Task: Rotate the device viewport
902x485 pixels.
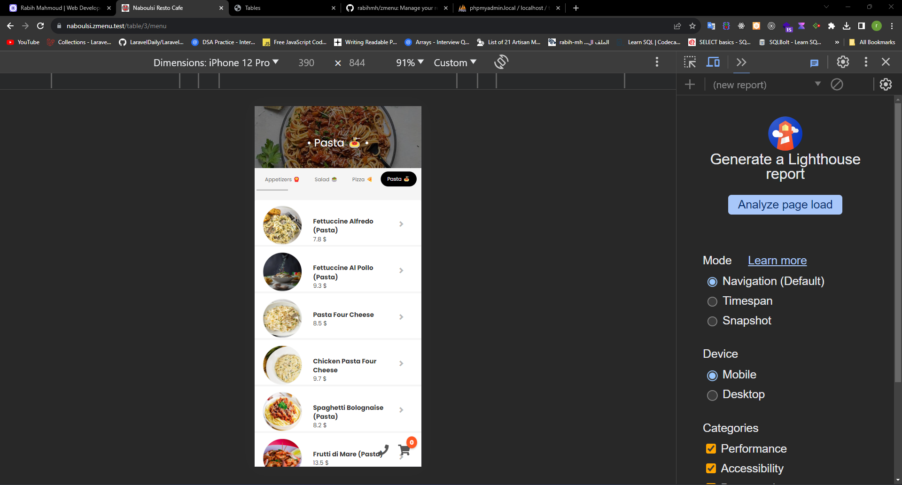Action: pos(501,62)
